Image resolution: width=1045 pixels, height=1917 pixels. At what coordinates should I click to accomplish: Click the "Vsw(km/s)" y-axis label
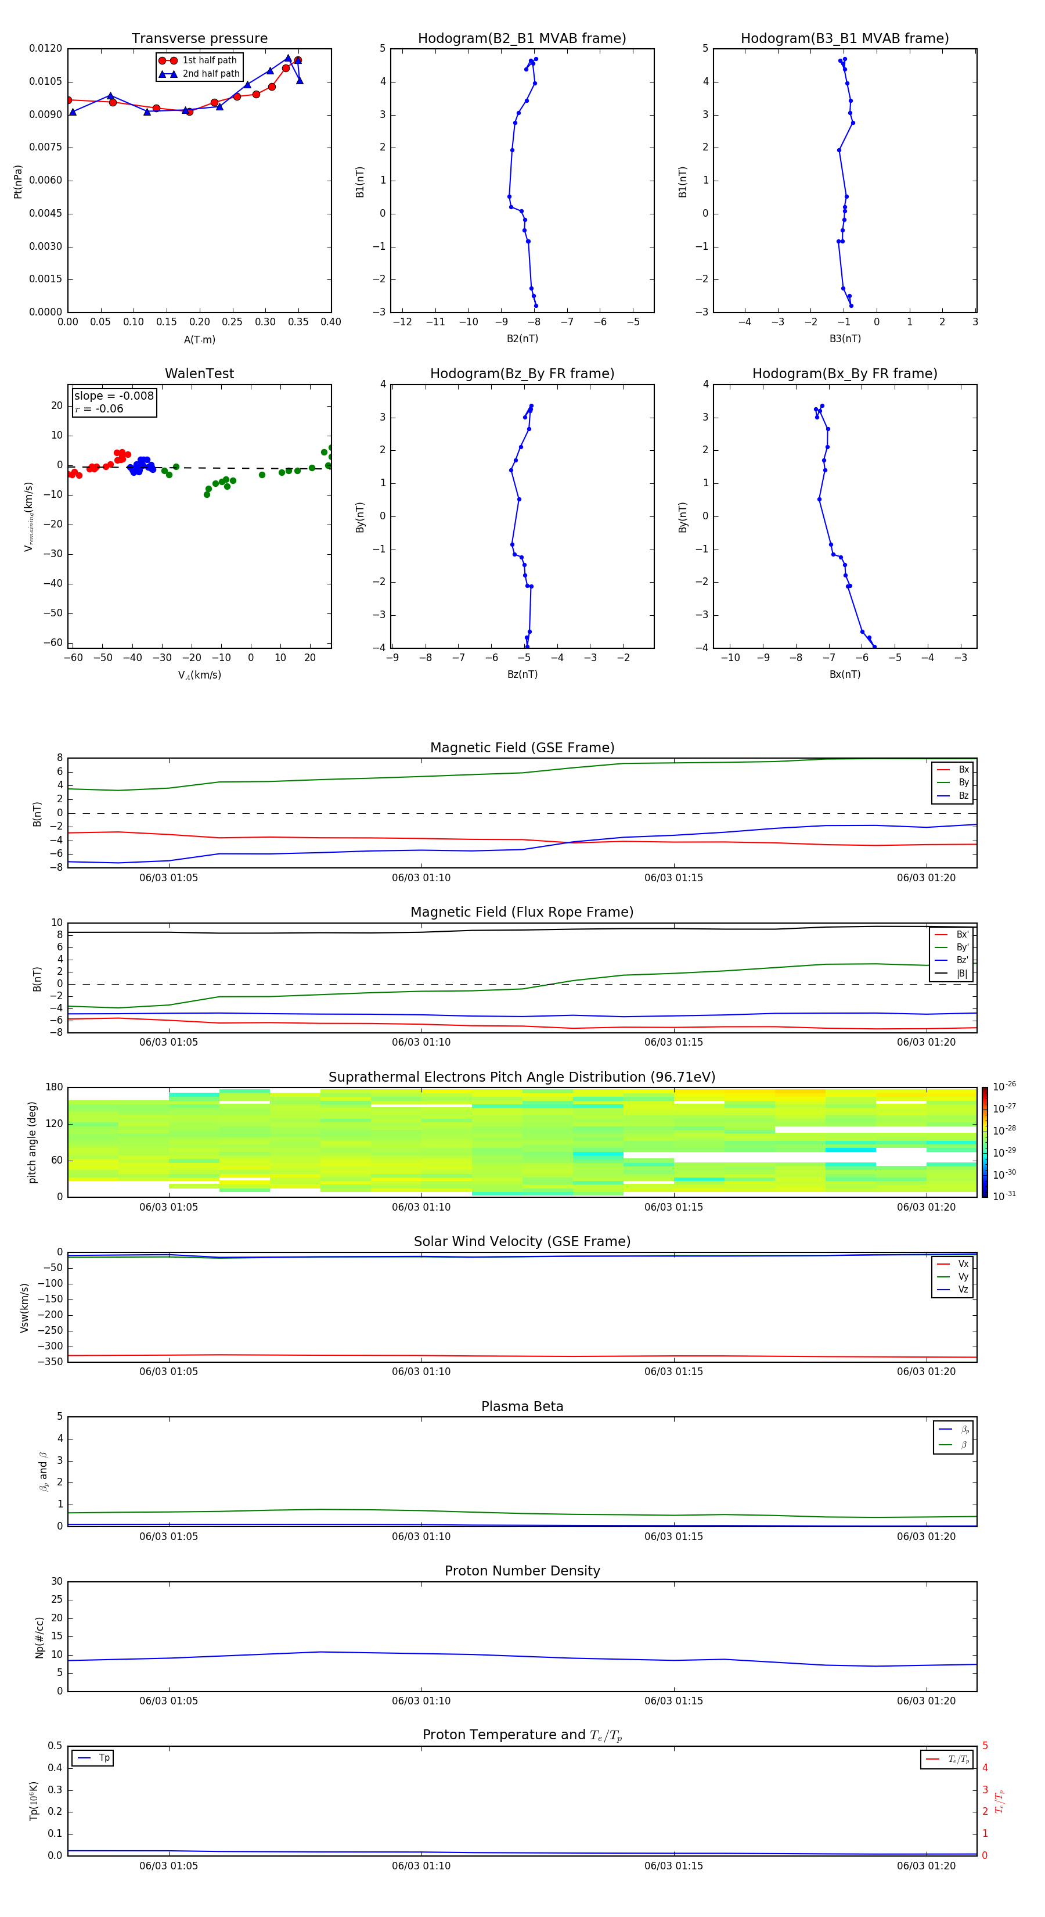(24, 1308)
